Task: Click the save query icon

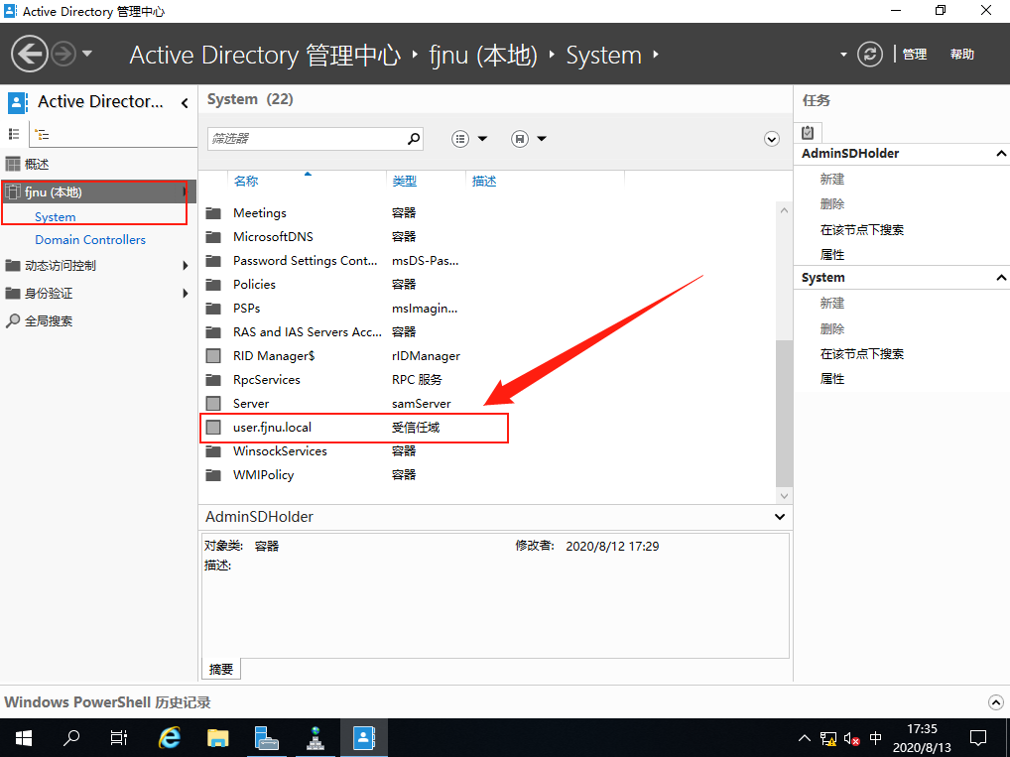Action: [520, 139]
